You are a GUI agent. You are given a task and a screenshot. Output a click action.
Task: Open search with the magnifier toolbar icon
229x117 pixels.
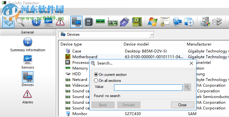tap(20, 22)
